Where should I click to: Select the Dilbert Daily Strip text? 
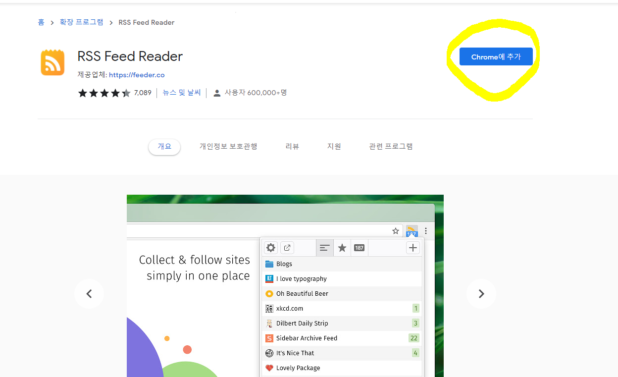pos(302,323)
